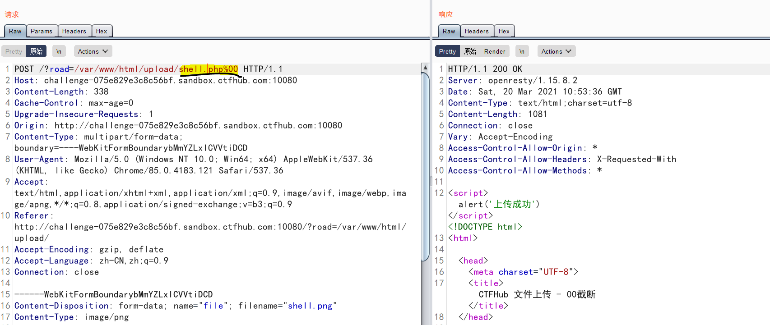Click Content-Type: image/png line
Image resolution: width=770 pixels, height=325 pixels.
coord(71,317)
